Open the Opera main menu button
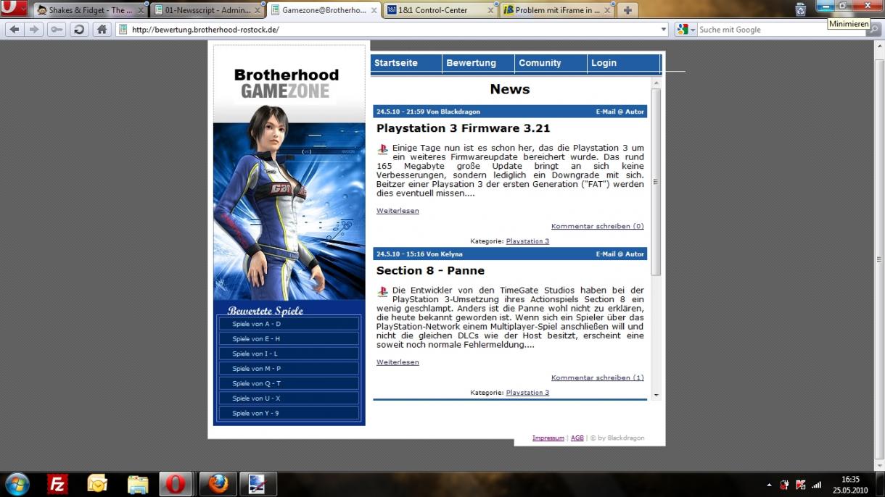The height and width of the screenshot is (497, 885). 14,9
